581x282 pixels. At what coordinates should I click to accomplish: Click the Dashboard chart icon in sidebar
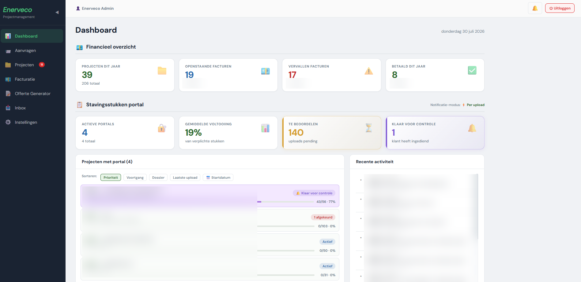point(8,36)
